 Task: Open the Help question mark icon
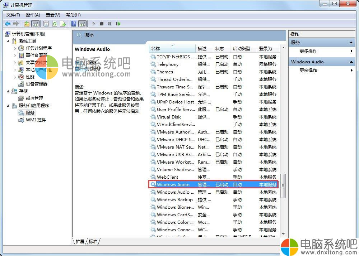pos(74,24)
